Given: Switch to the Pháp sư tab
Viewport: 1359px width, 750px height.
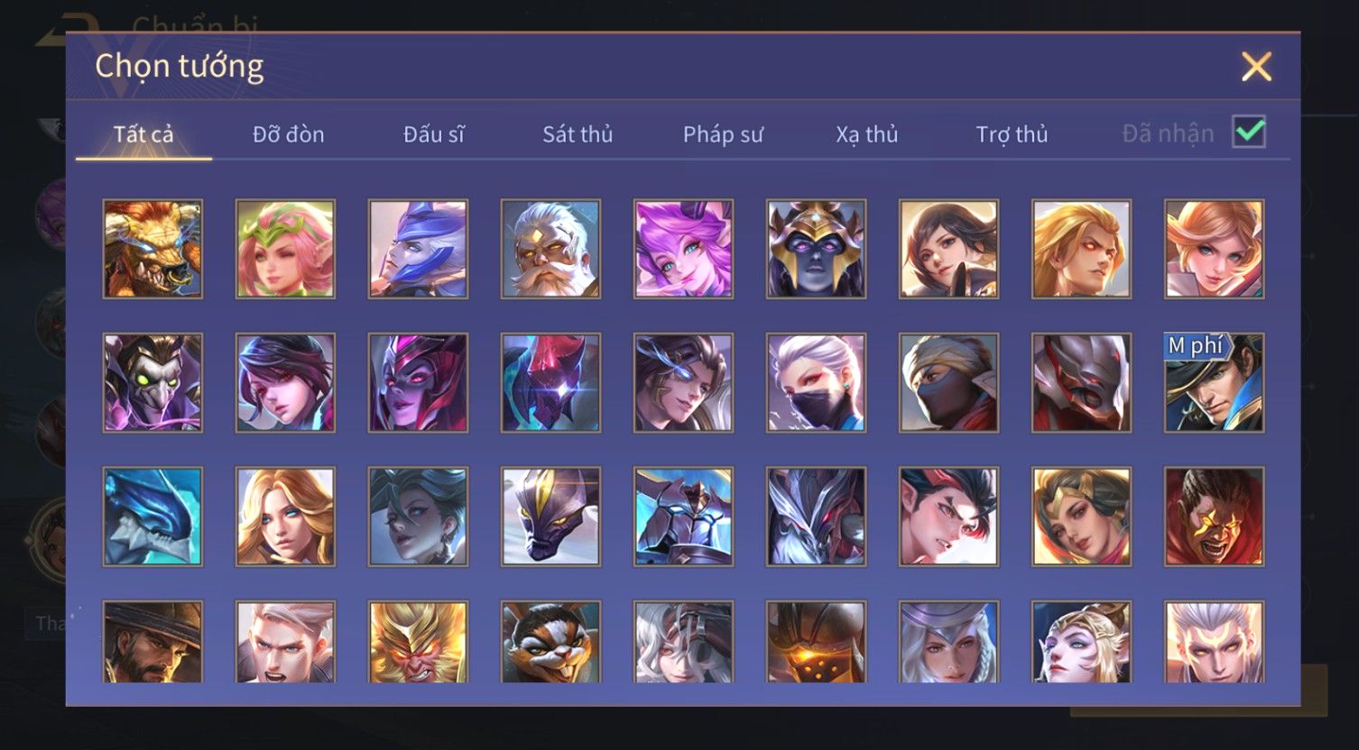Looking at the screenshot, I should click(x=723, y=134).
